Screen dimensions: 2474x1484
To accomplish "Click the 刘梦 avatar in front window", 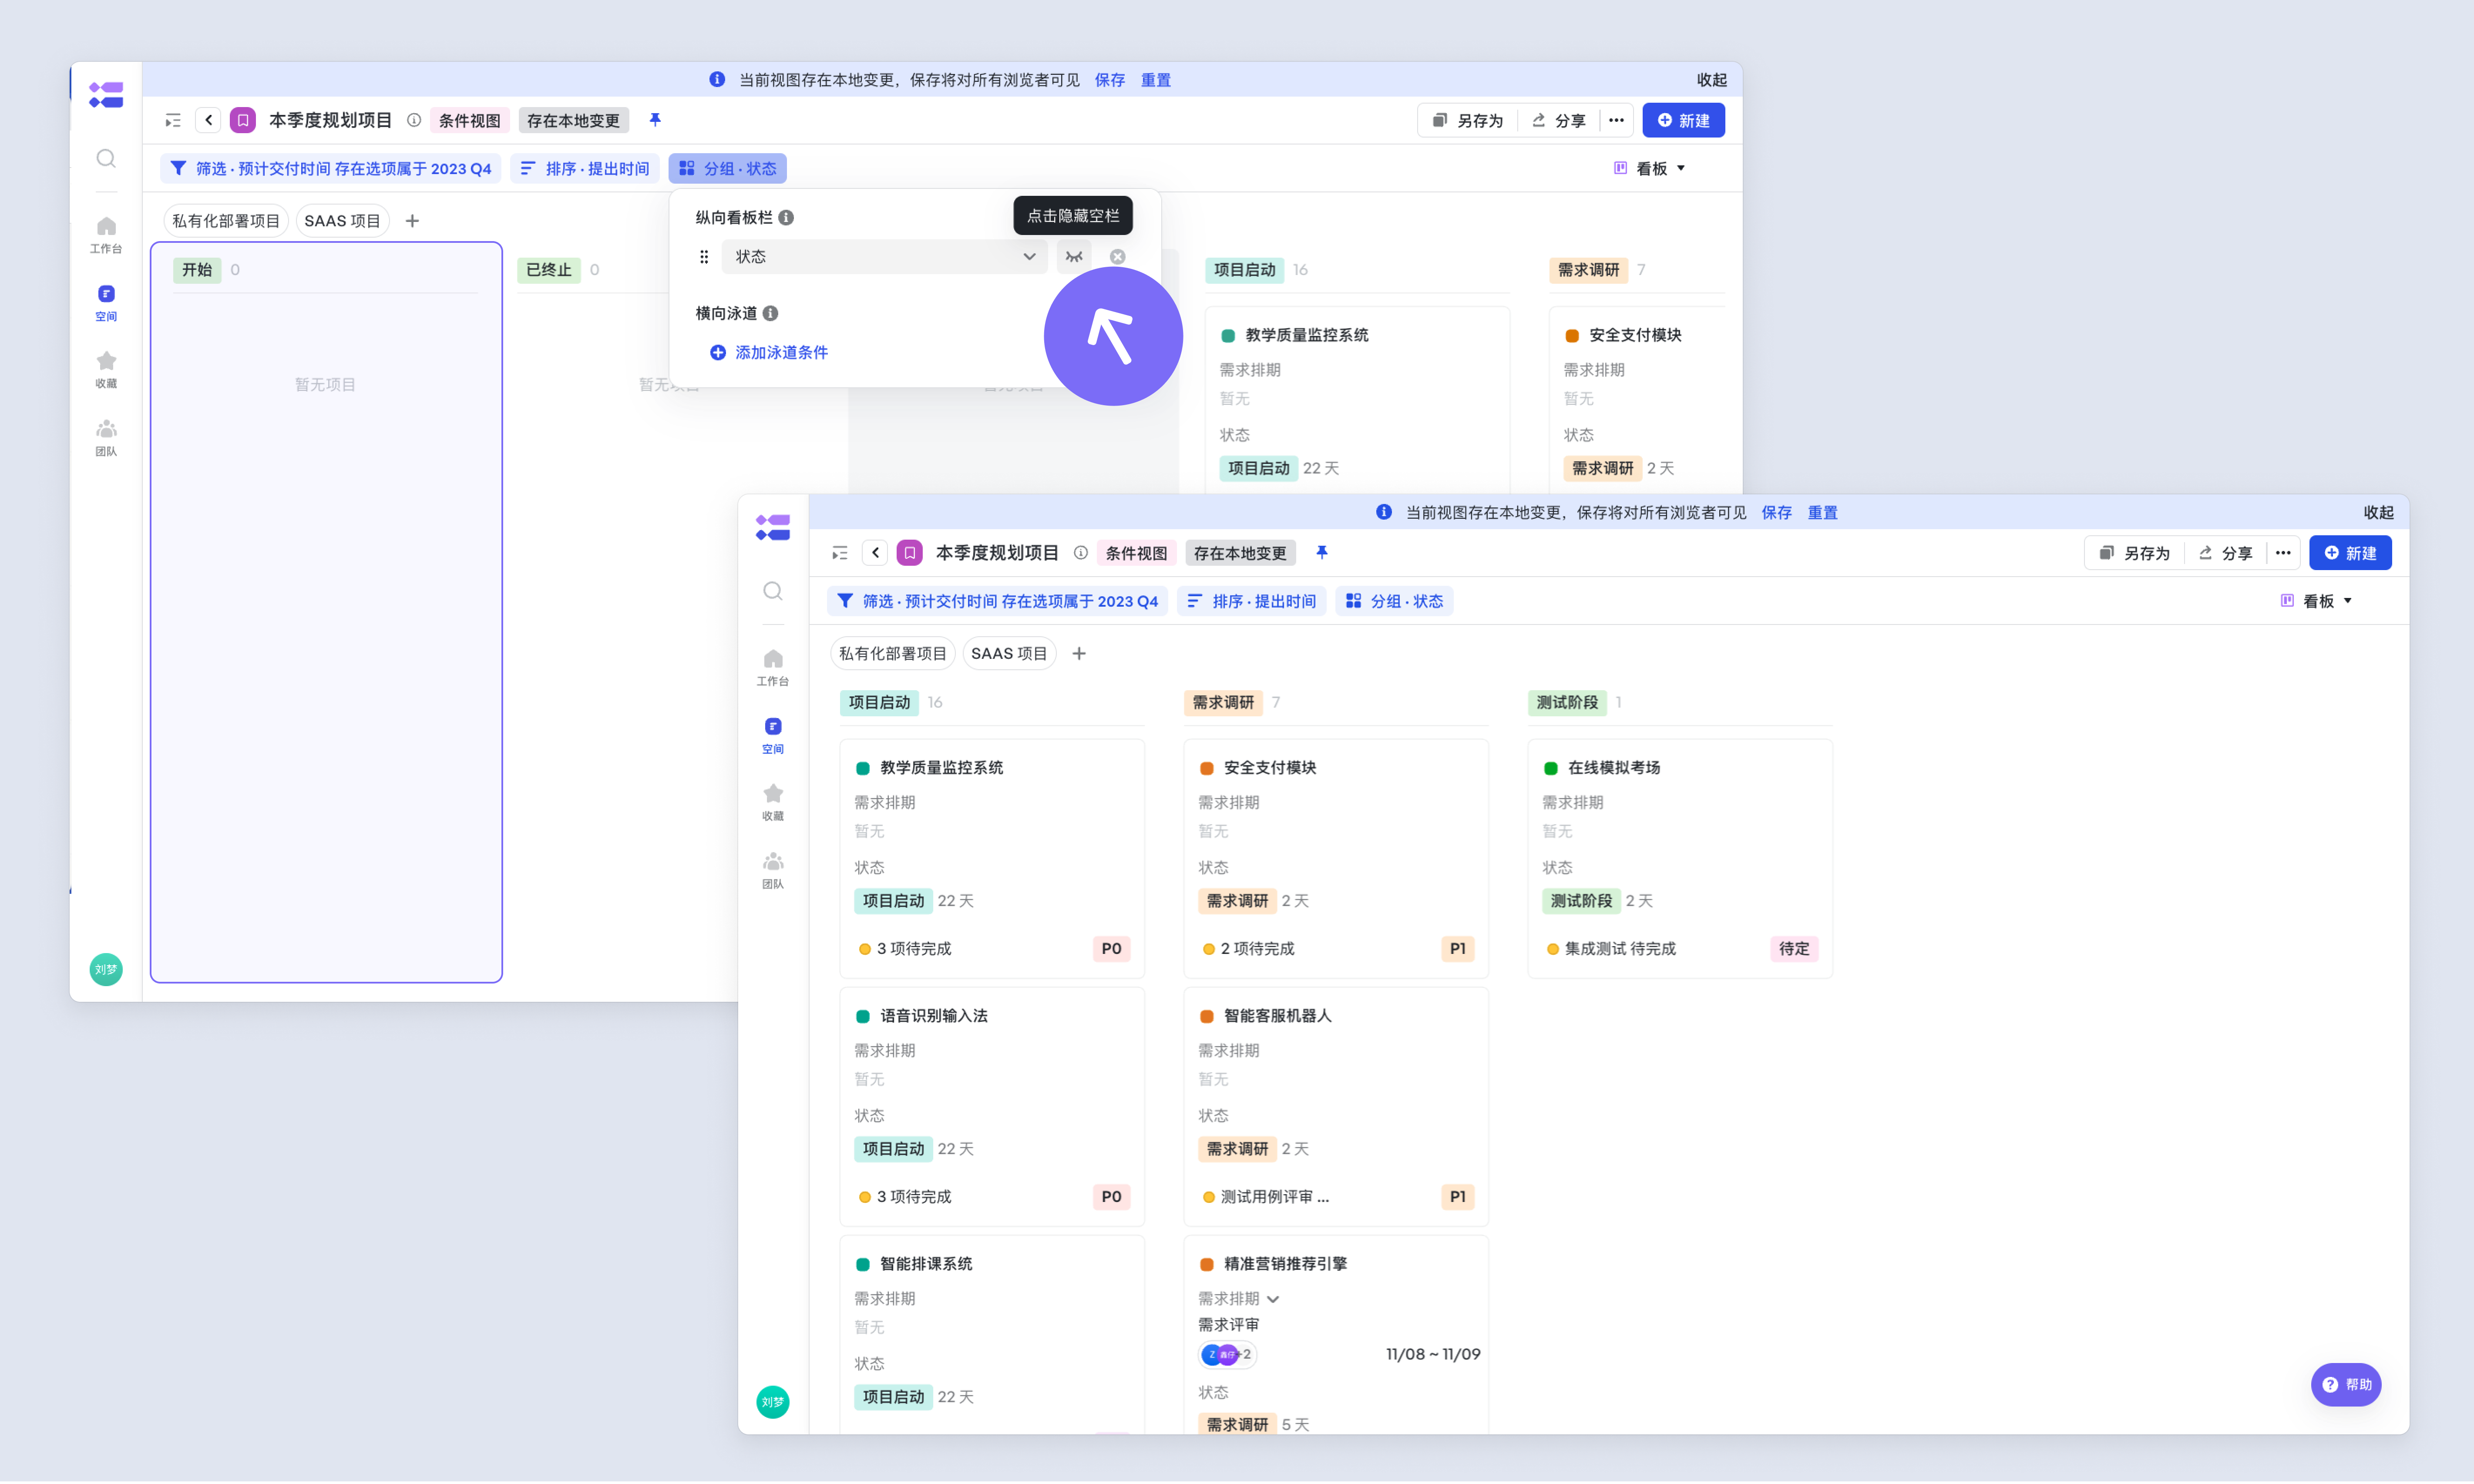I will coord(773,1402).
